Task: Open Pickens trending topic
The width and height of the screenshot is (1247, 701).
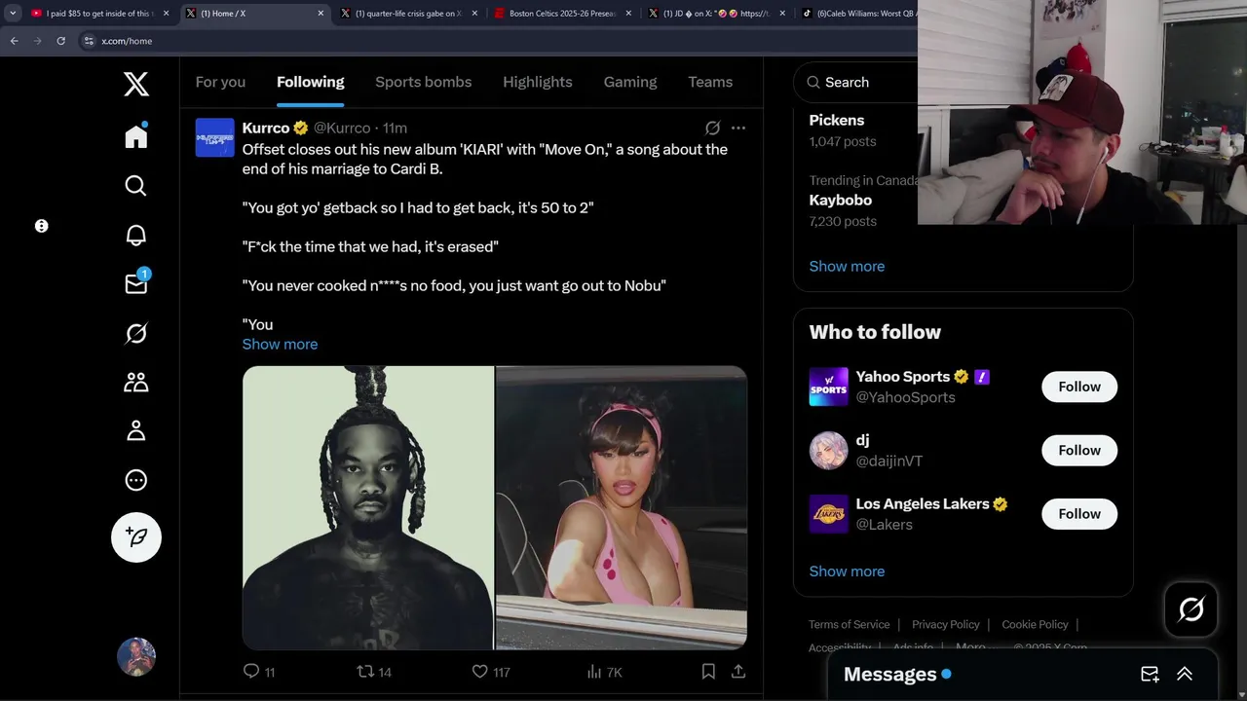Action: pyautogui.click(x=836, y=120)
